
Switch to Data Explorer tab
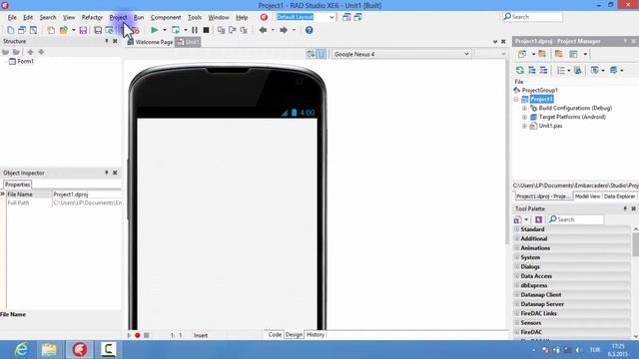(x=619, y=196)
